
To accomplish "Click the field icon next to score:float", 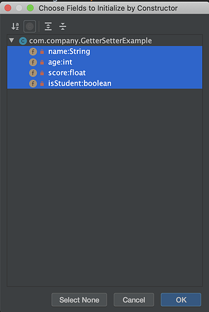I will (33, 73).
